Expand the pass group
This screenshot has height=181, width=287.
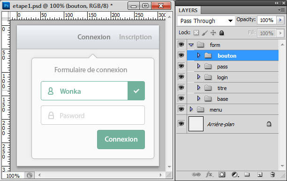coord(198,66)
